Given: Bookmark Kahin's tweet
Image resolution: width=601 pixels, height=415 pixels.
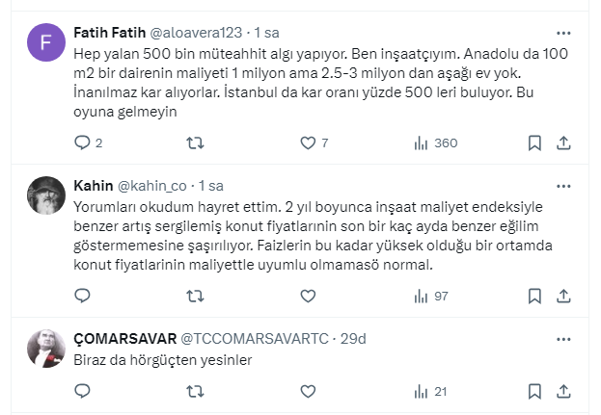Looking at the screenshot, I should click(534, 297).
